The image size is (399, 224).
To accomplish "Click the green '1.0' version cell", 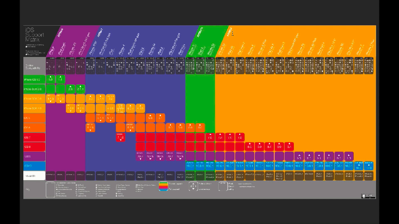I will [x=50, y=80].
